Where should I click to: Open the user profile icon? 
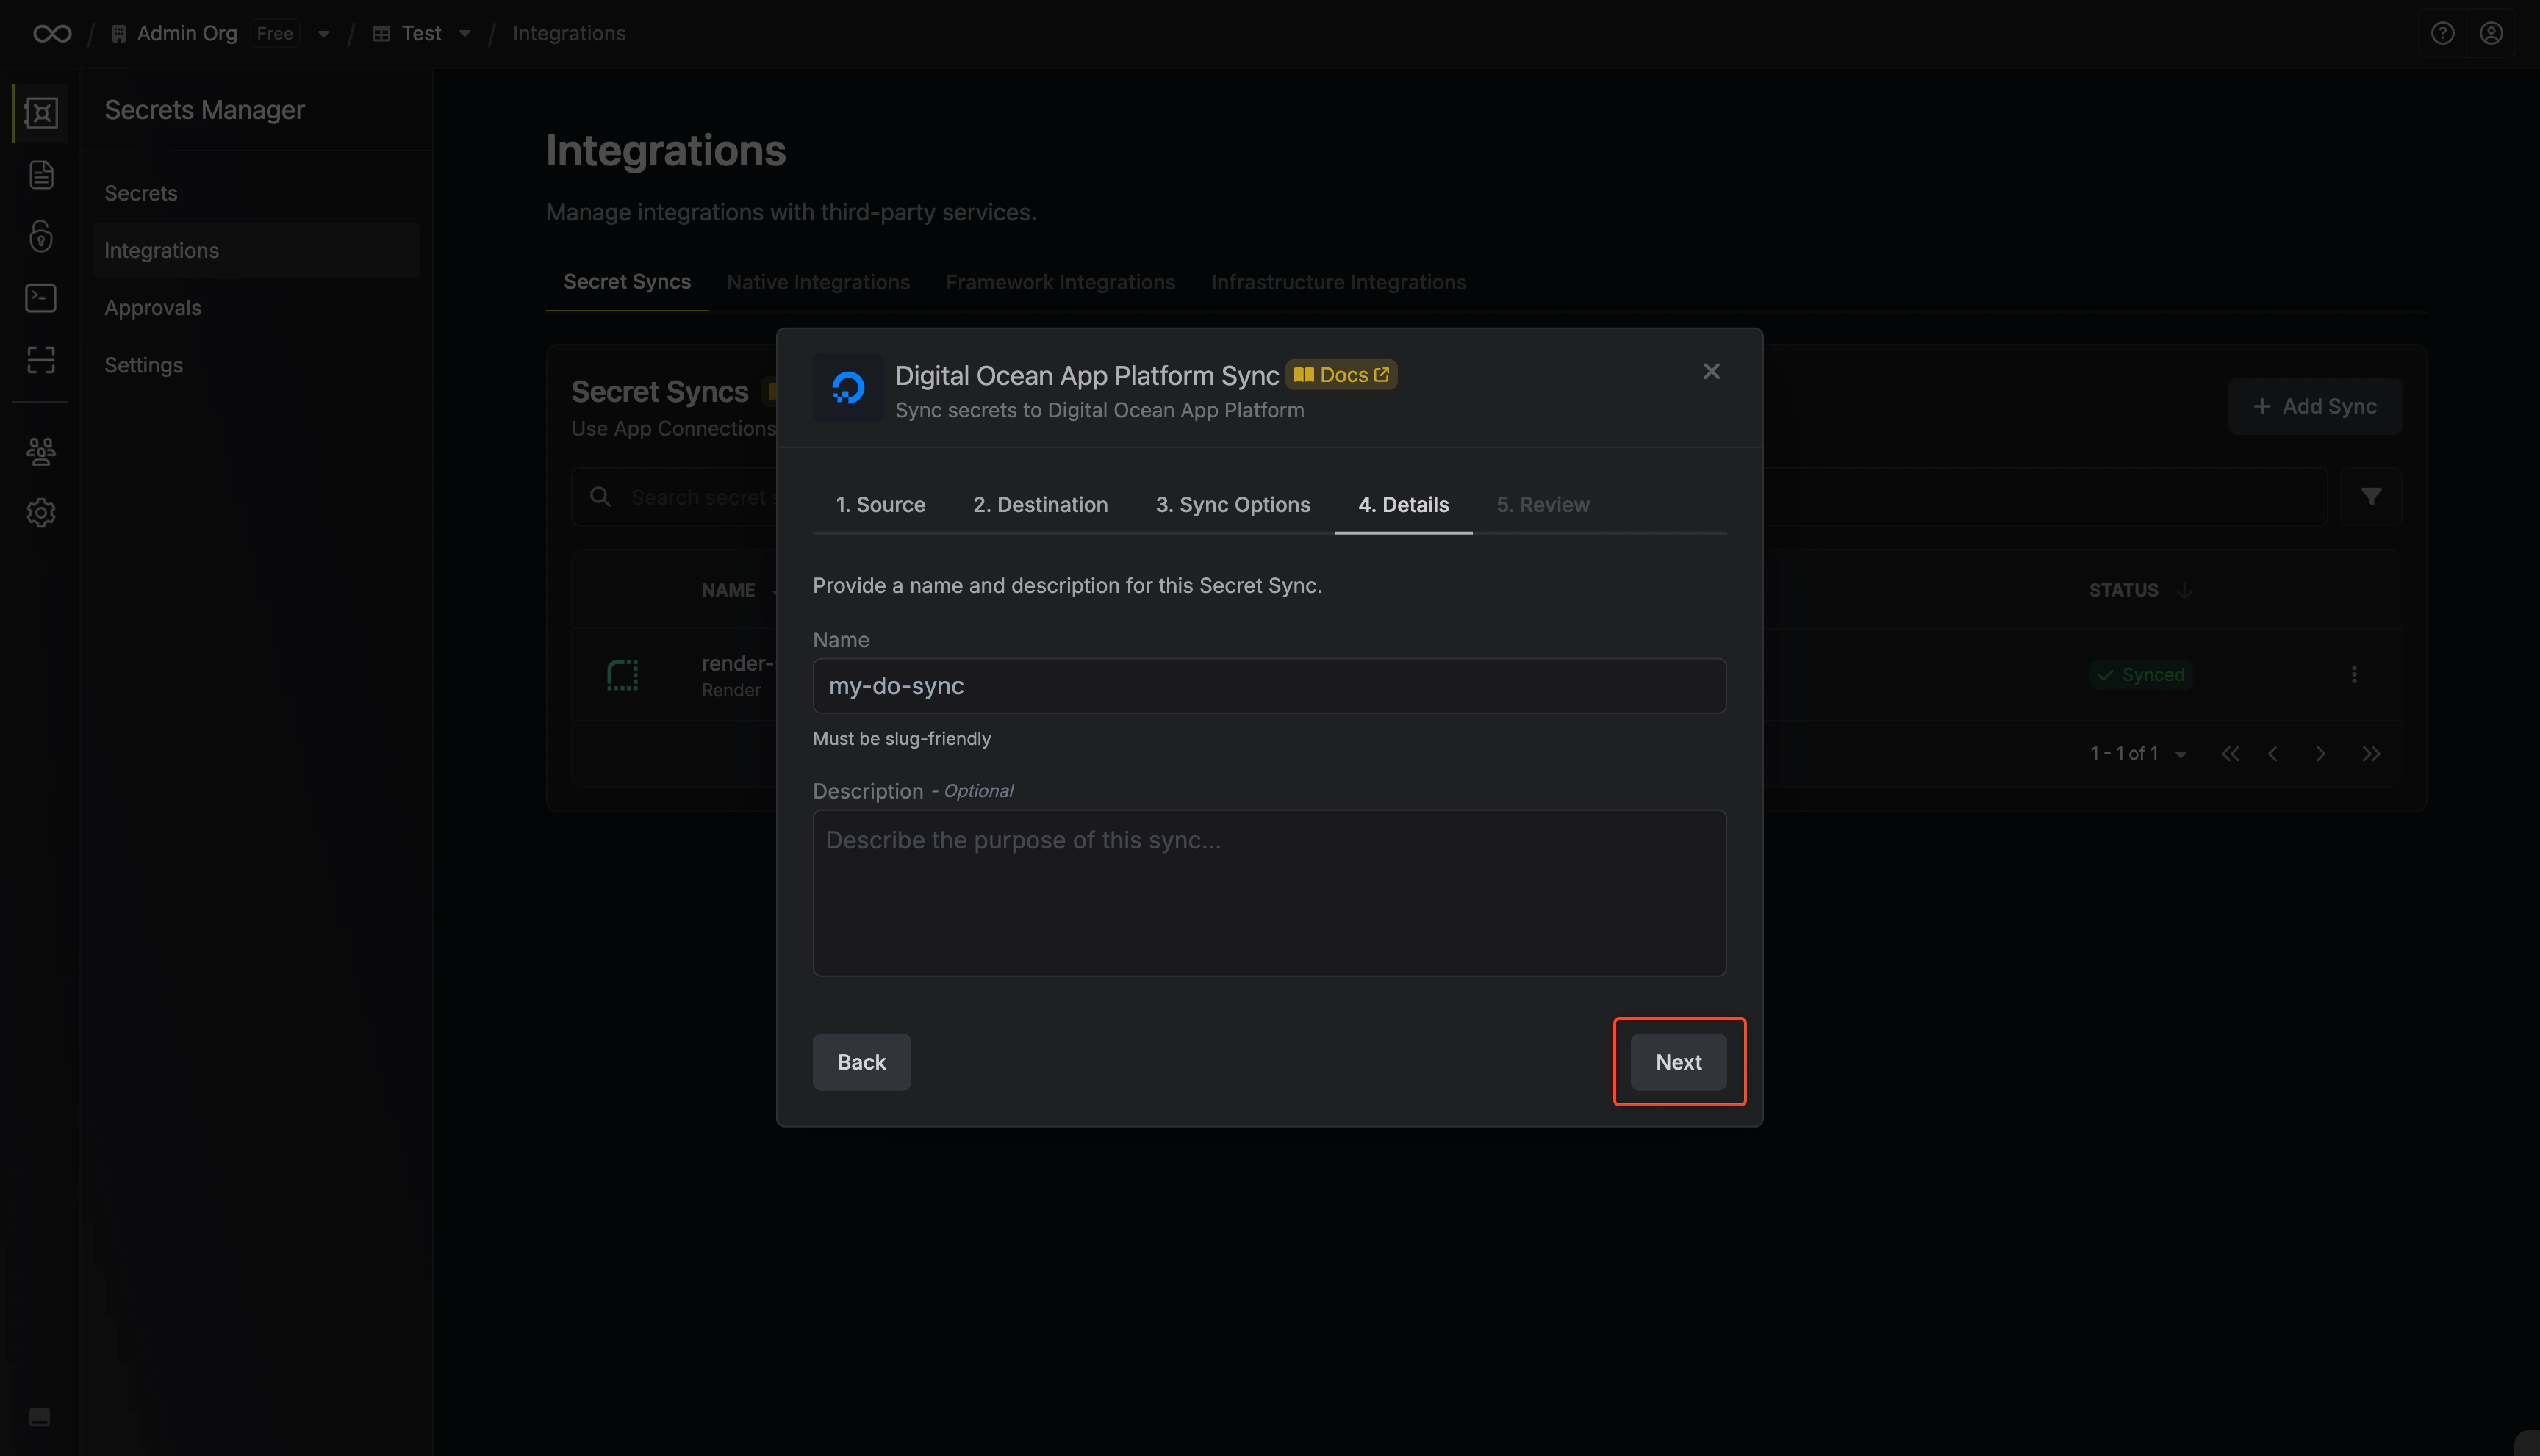[x=2491, y=33]
